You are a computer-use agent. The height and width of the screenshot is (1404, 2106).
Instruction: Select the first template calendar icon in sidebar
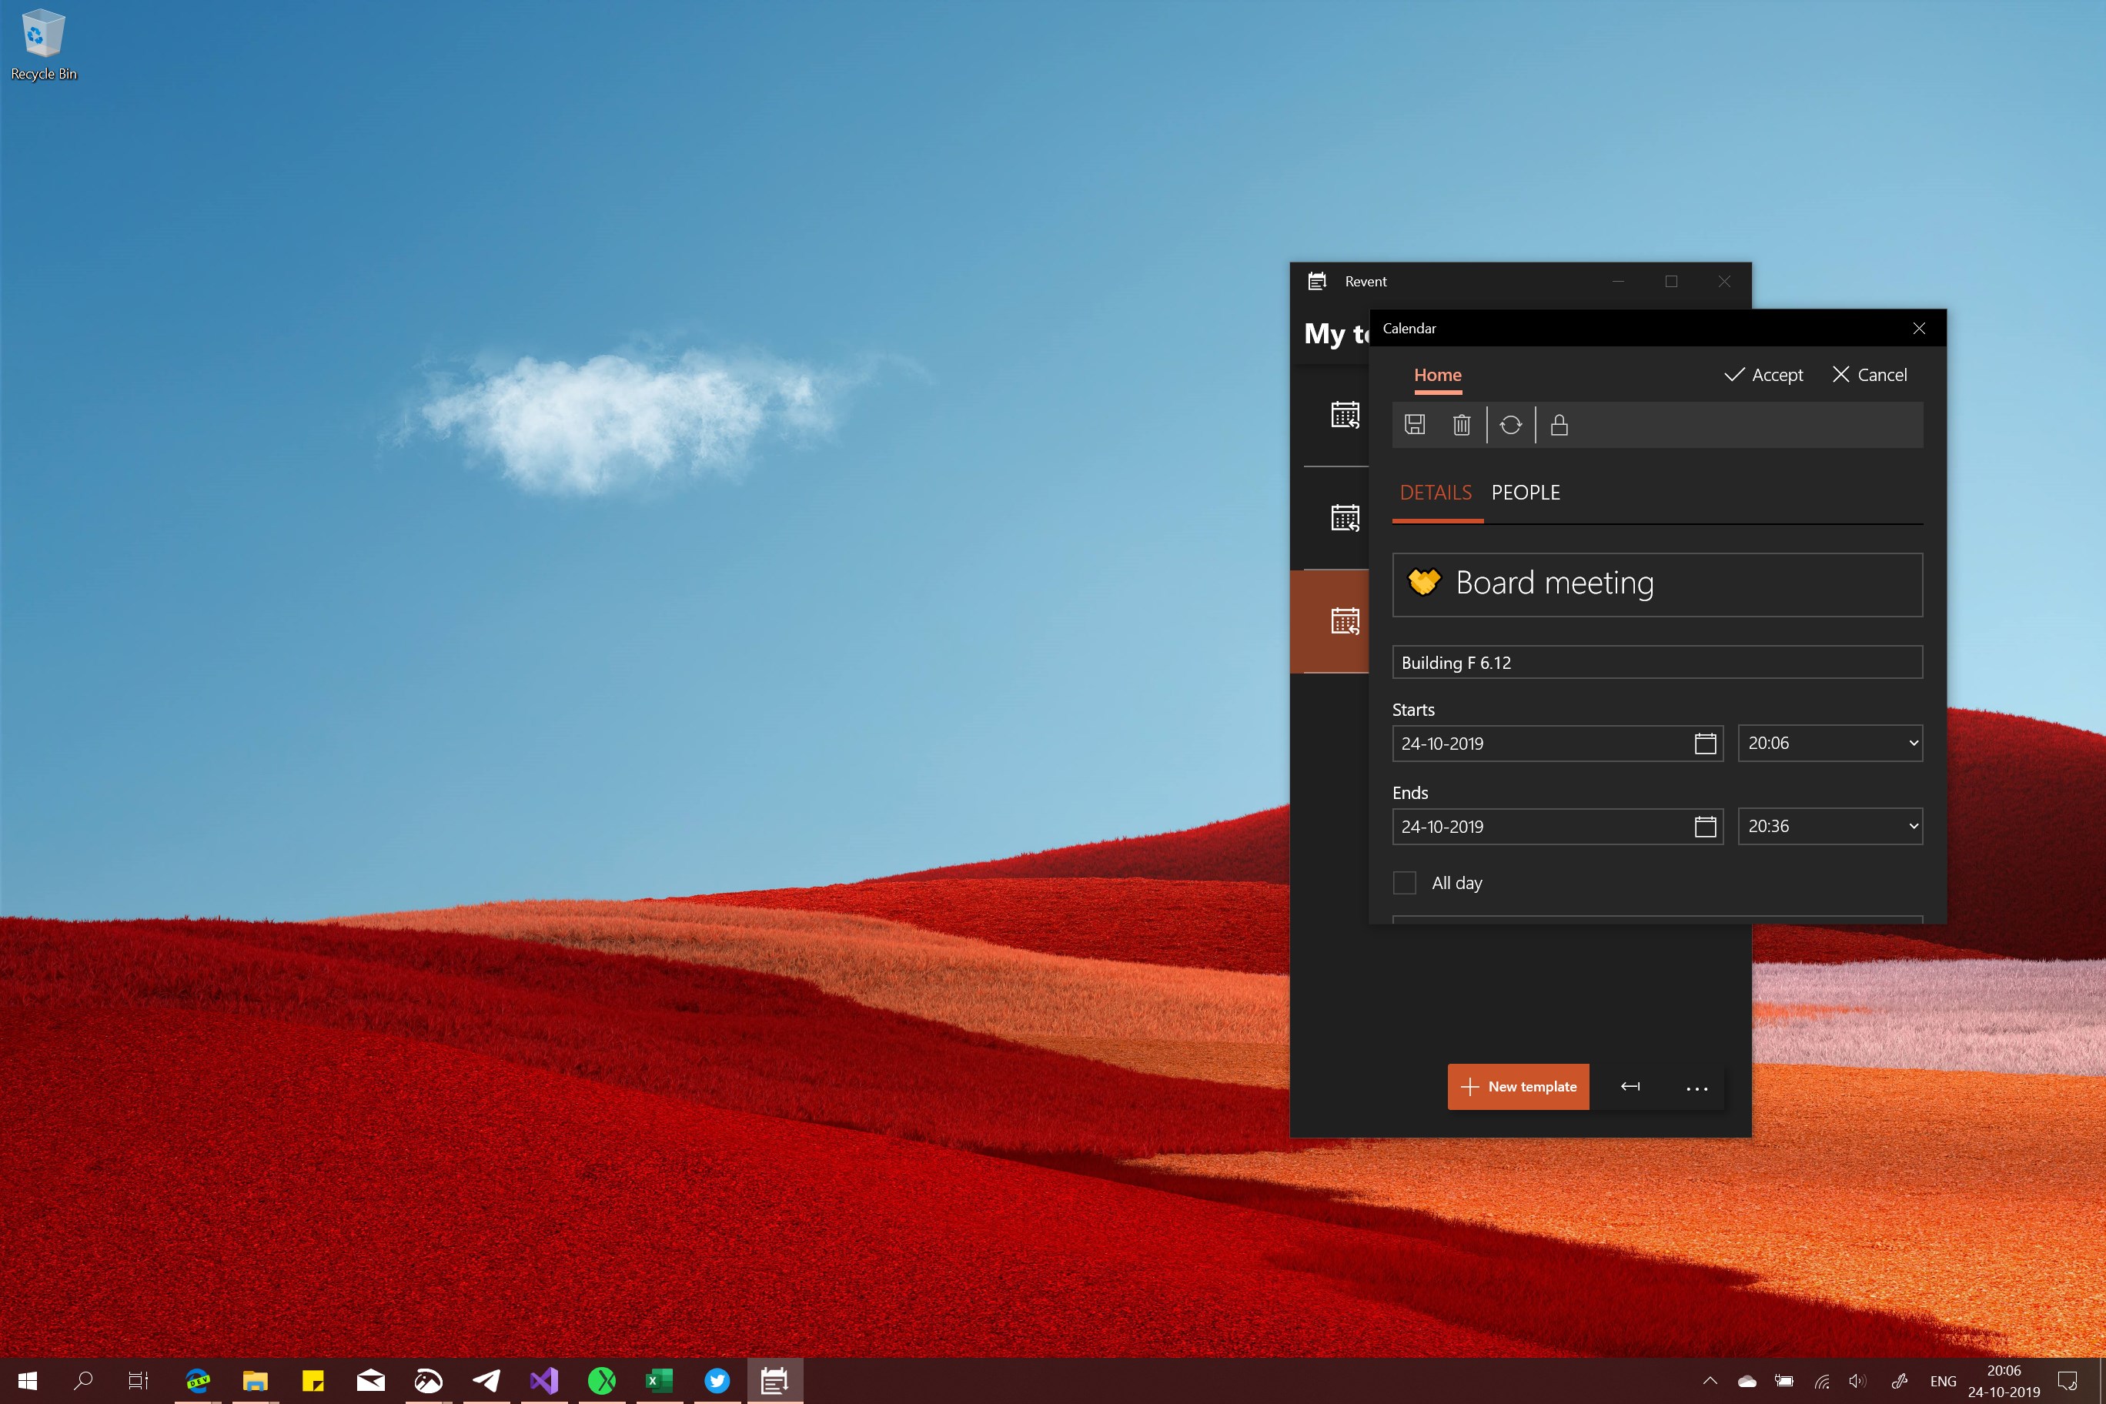click(1345, 415)
